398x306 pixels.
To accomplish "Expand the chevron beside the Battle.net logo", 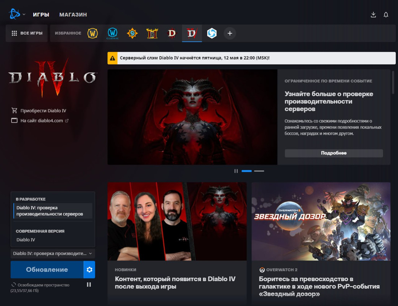I will (x=24, y=15).
